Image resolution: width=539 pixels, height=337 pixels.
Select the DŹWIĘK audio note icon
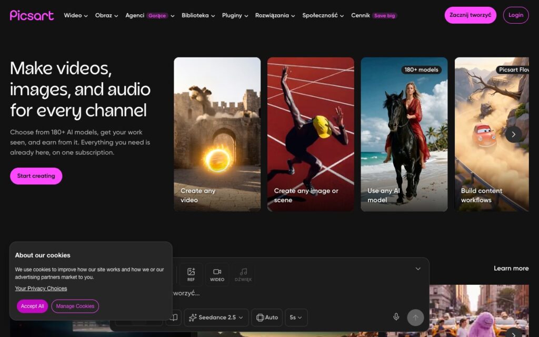click(243, 274)
